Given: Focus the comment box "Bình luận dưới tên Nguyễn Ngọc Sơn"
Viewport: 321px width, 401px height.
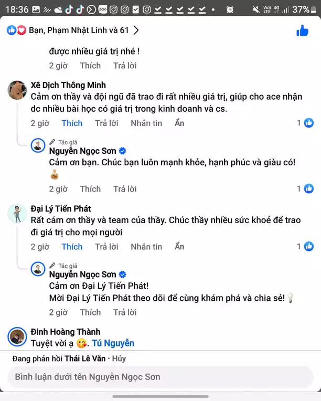Looking at the screenshot, I should tap(160, 377).
